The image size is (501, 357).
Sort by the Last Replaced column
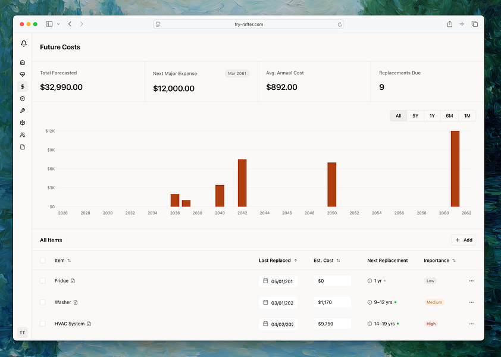(x=278, y=261)
